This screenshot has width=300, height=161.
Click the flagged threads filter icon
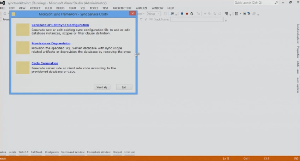tap(146, 19)
